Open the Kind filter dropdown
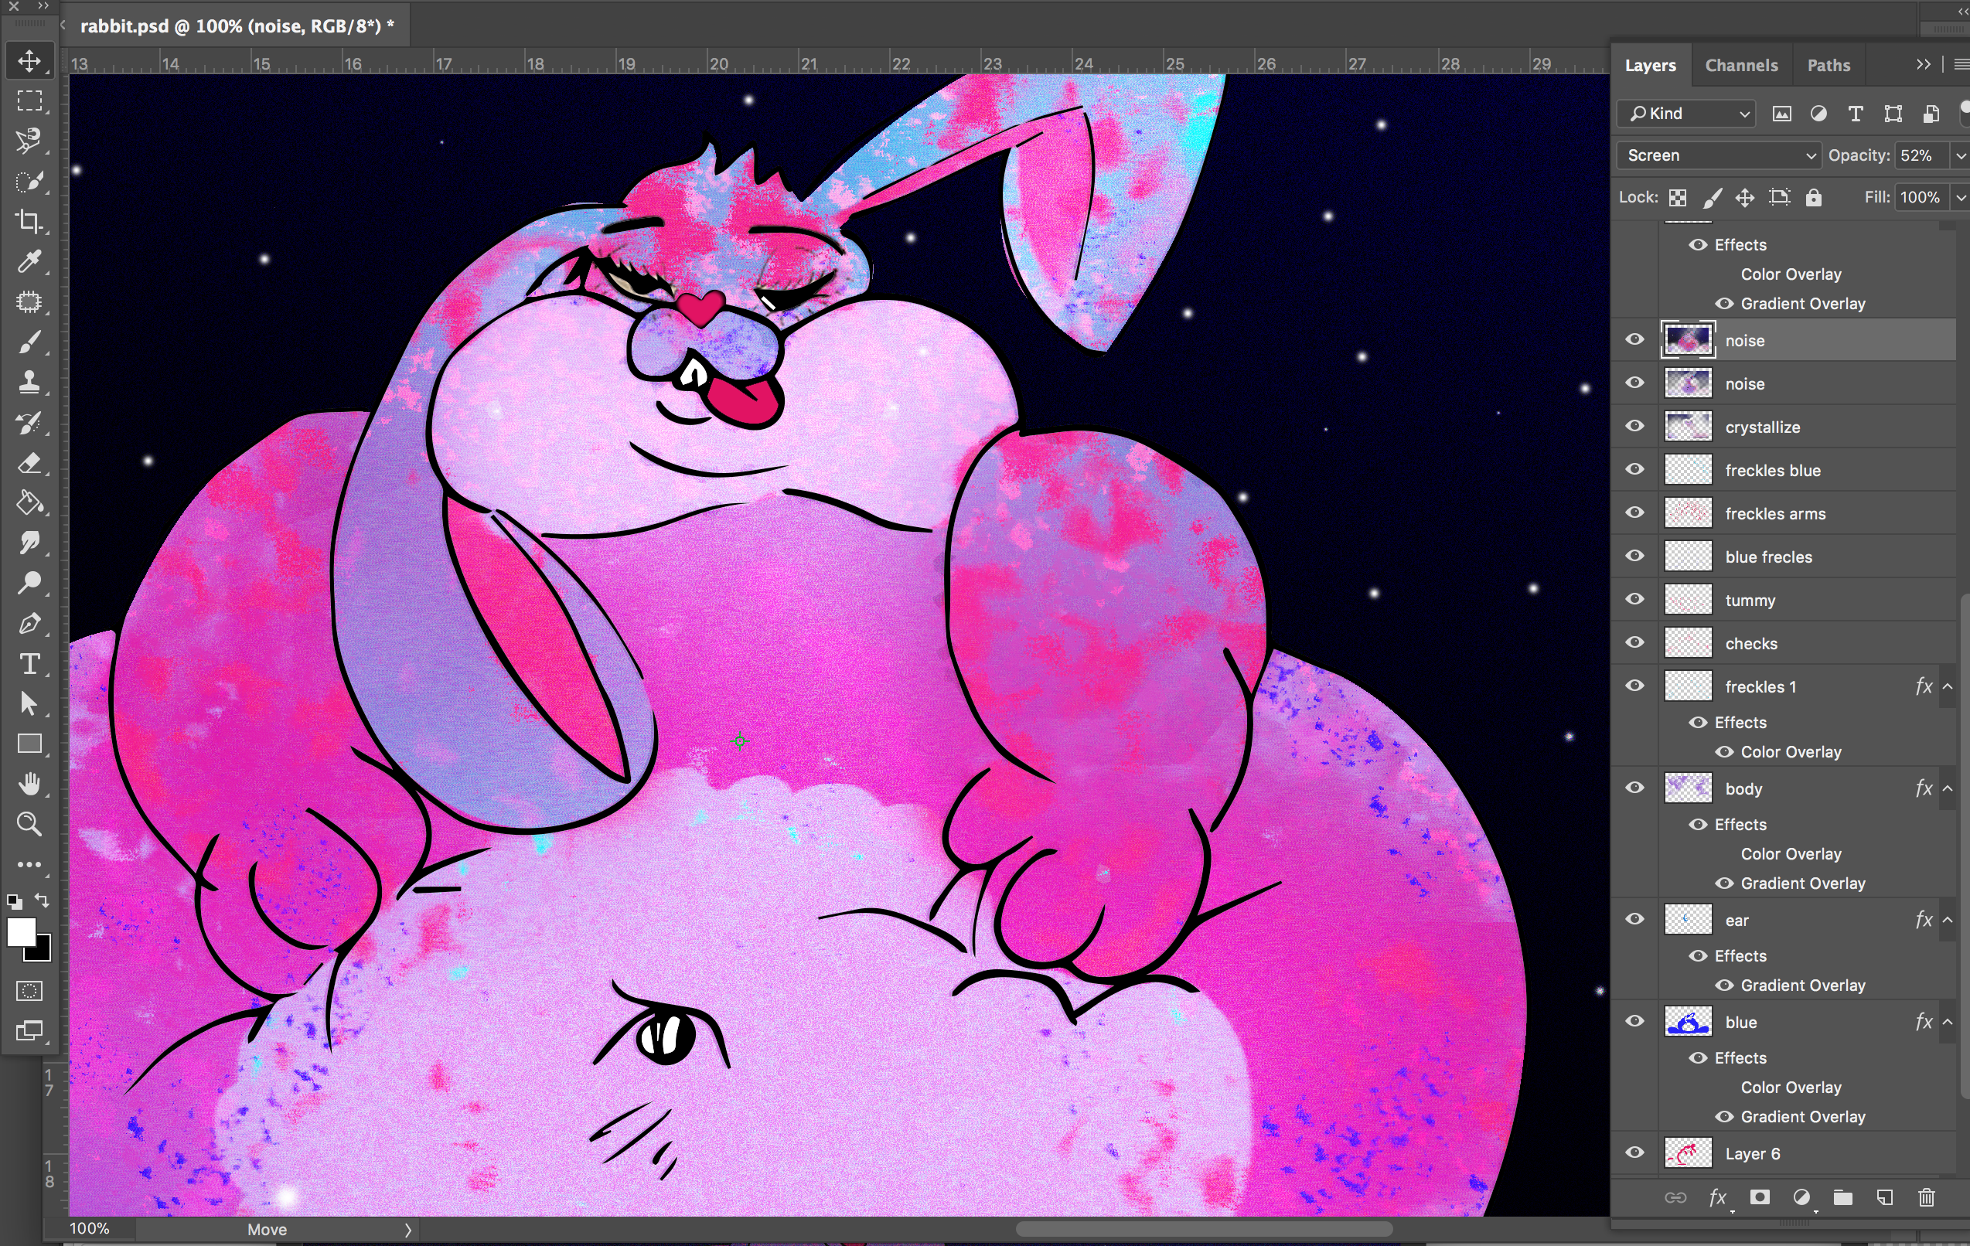 coord(1687,114)
